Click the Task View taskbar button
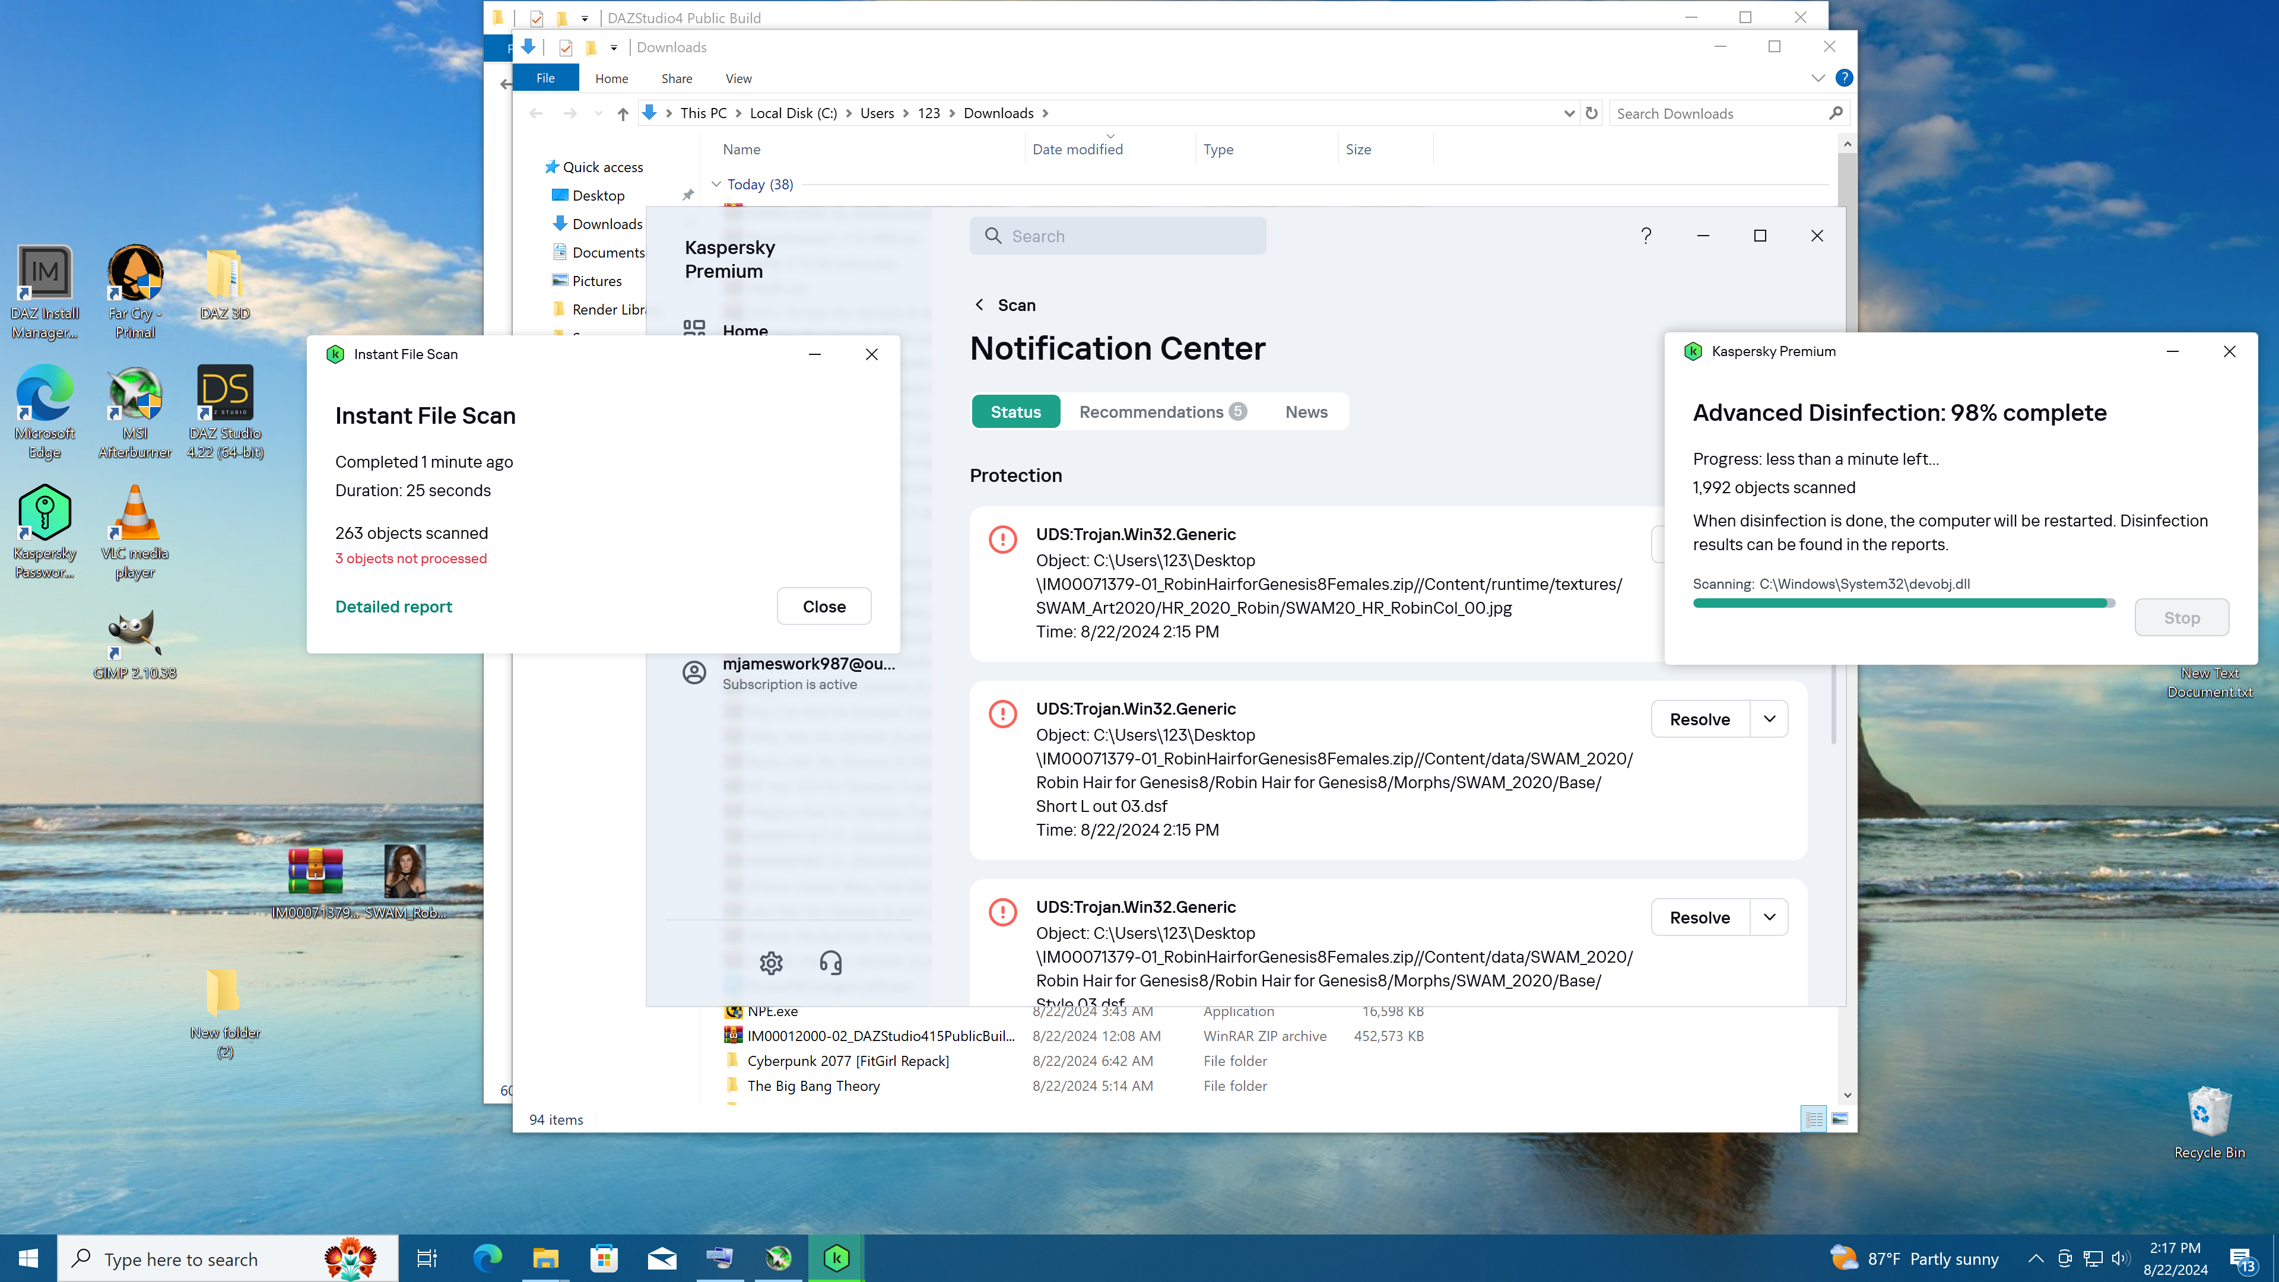The height and width of the screenshot is (1282, 2279). click(x=427, y=1258)
